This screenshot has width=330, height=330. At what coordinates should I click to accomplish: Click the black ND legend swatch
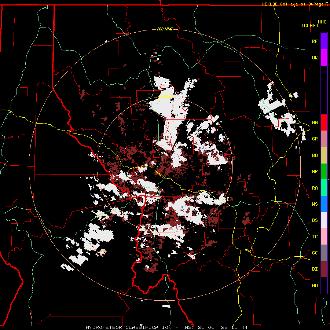click(324, 285)
